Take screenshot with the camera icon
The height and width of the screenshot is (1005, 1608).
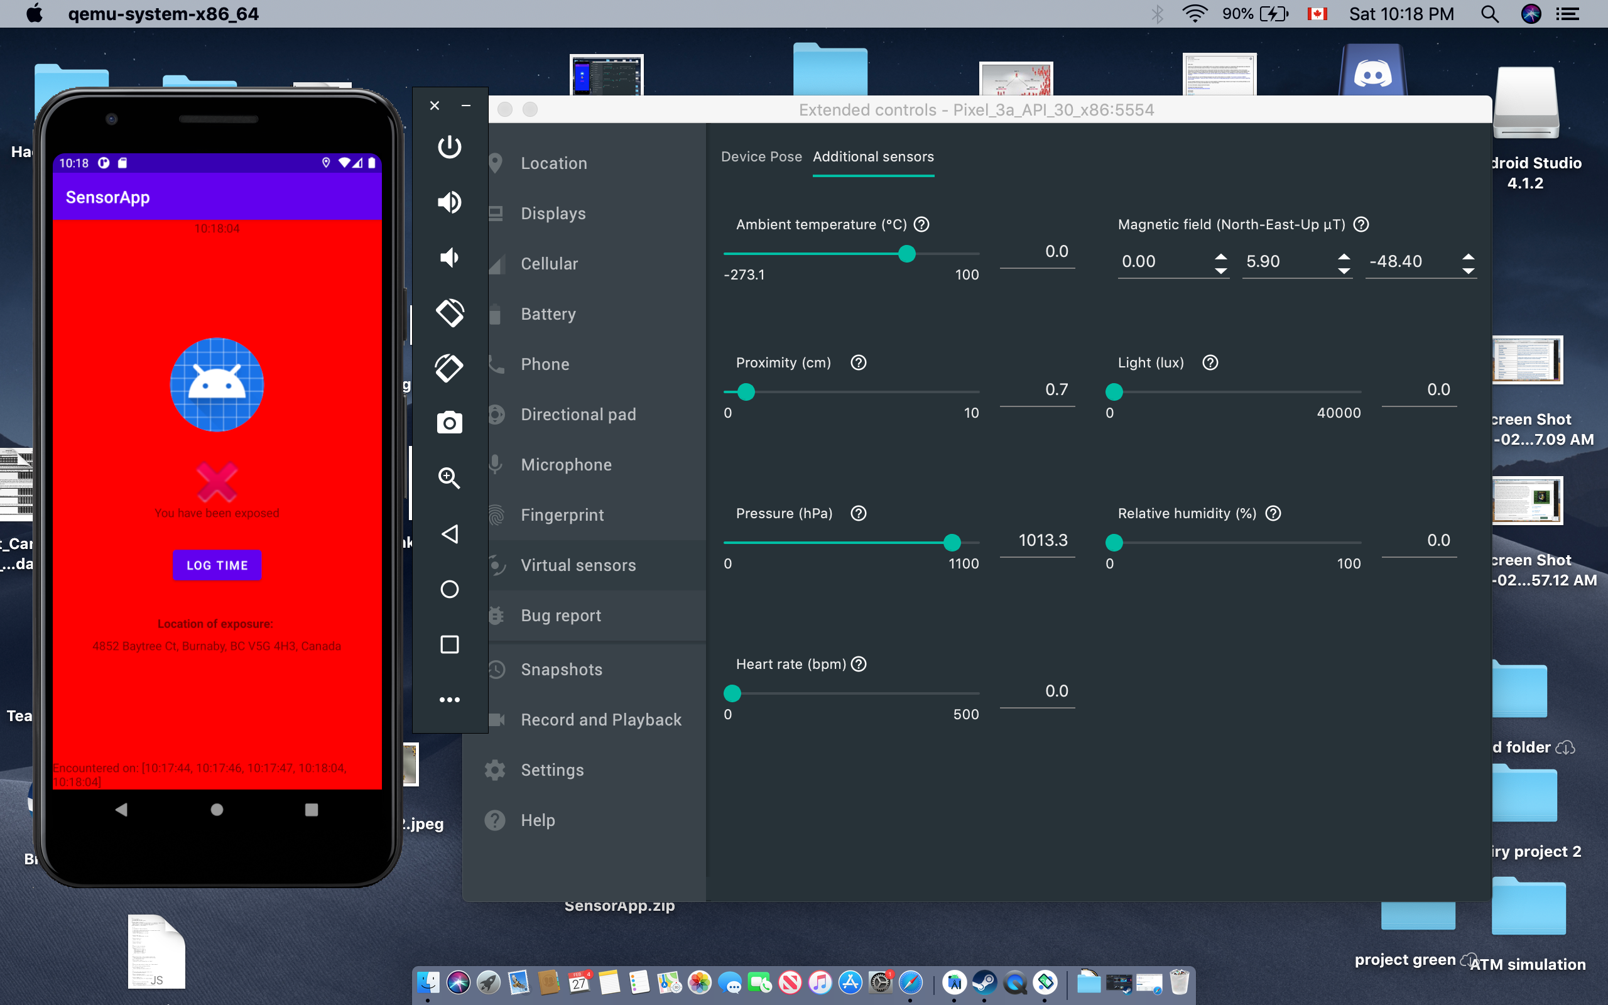point(449,423)
